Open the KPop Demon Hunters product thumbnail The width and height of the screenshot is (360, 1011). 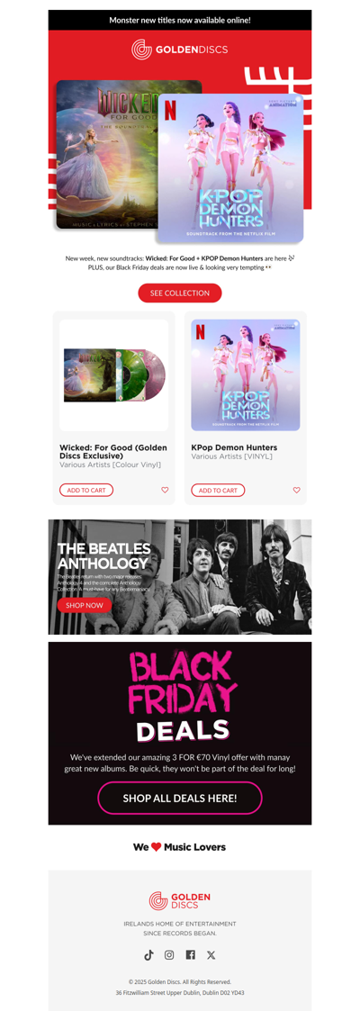pos(246,375)
